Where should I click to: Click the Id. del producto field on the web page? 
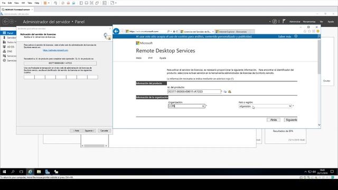pos(194,91)
